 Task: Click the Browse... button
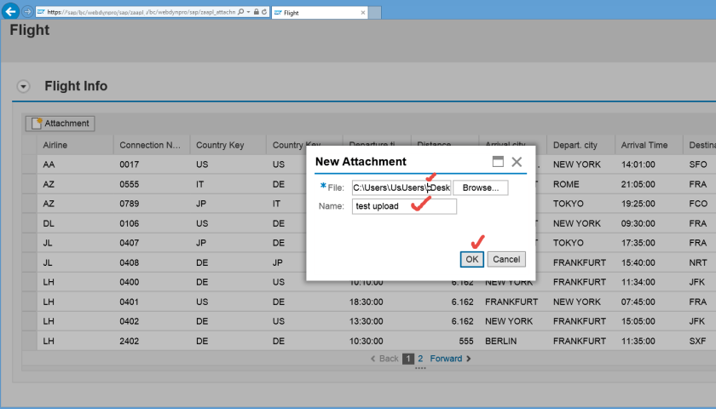(481, 187)
